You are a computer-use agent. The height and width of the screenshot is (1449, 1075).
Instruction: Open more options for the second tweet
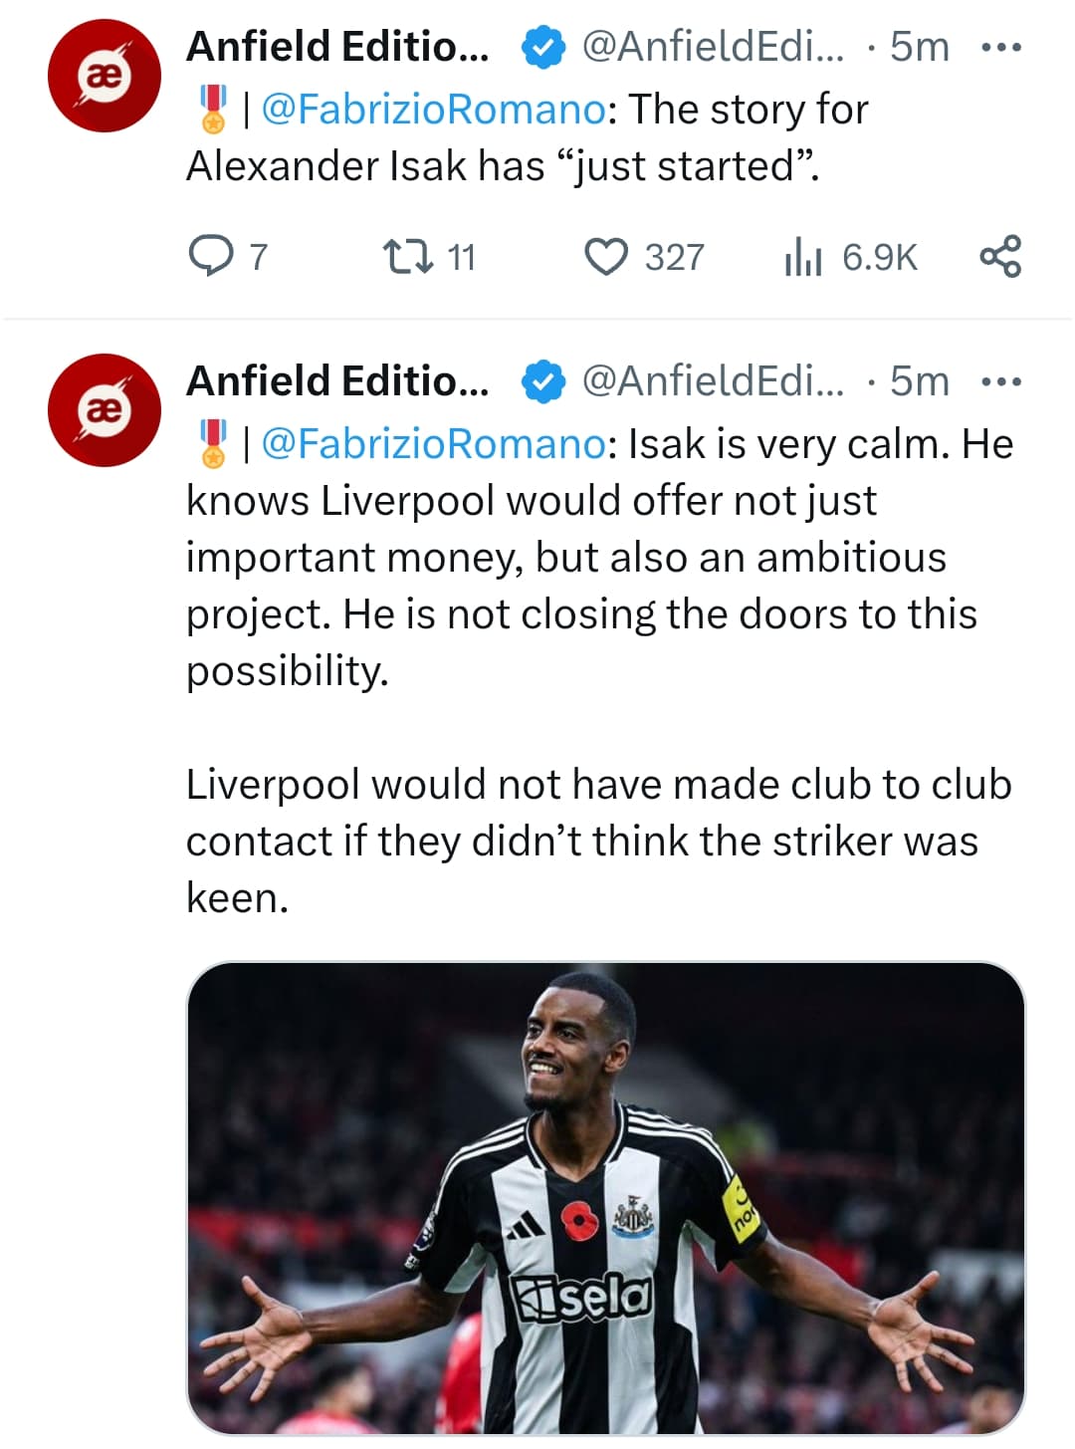[x=1001, y=381]
